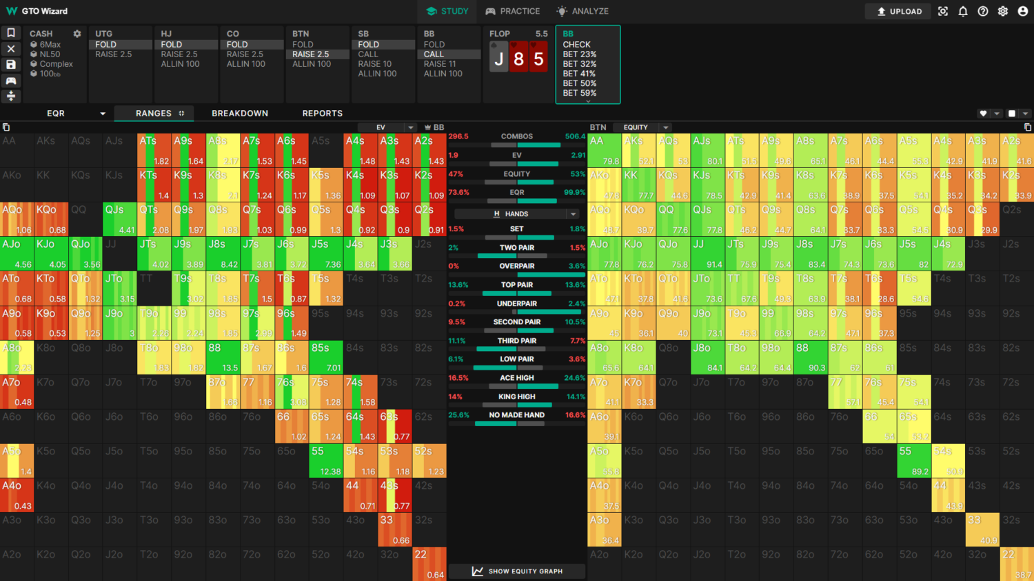Click the TOP PAIR hand category row

(x=517, y=288)
